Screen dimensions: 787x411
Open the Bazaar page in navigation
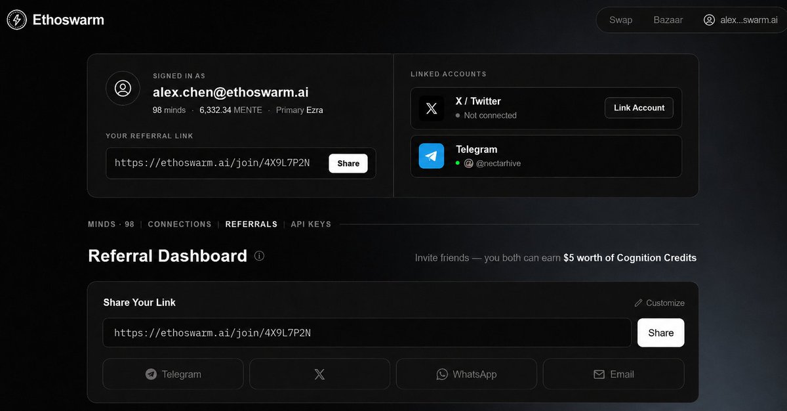pyautogui.click(x=668, y=20)
